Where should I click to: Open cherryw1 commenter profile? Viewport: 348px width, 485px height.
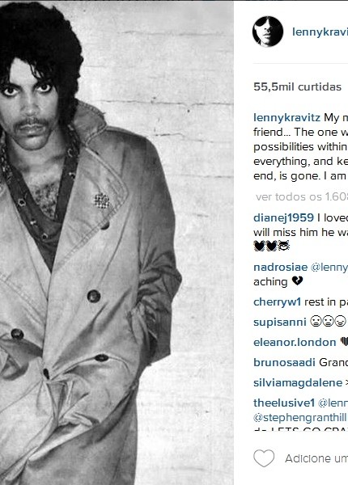(x=277, y=302)
